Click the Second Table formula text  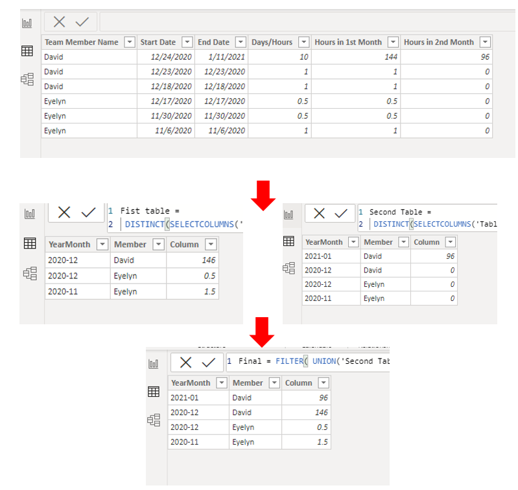(x=435, y=224)
